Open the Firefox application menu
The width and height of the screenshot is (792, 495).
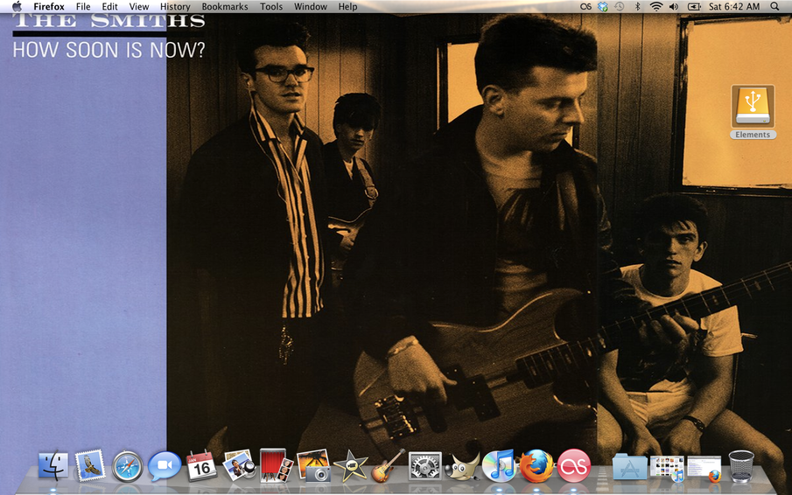[x=49, y=7]
